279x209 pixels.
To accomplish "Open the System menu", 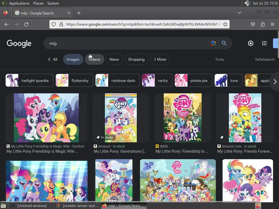I will pos(53,3).
